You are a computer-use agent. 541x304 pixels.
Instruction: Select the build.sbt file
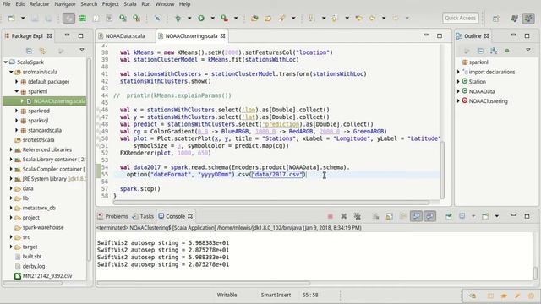32,257
